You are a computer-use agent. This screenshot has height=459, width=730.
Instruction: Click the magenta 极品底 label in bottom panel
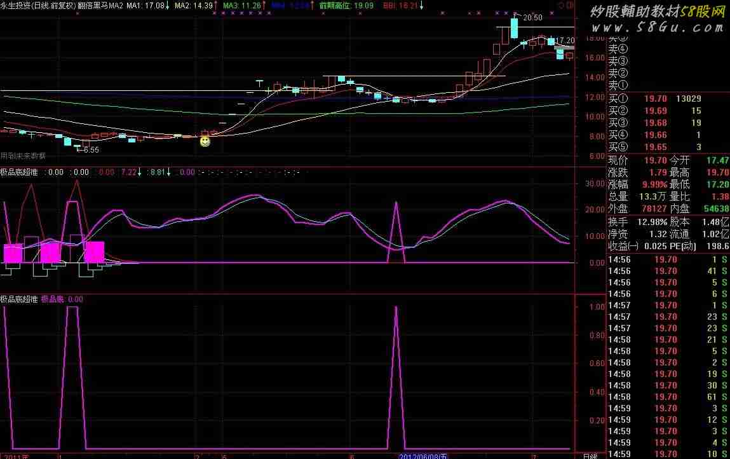coord(53,299)
